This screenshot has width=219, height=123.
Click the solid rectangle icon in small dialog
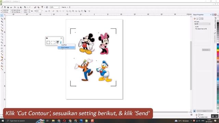click(x=48, y=42)
